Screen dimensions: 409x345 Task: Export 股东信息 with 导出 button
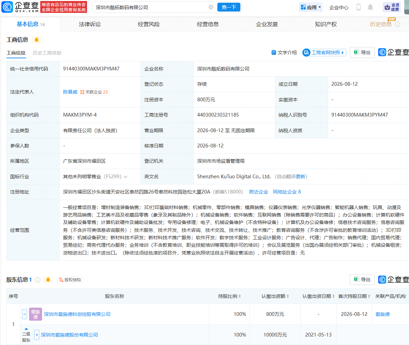tap(362, 279)
